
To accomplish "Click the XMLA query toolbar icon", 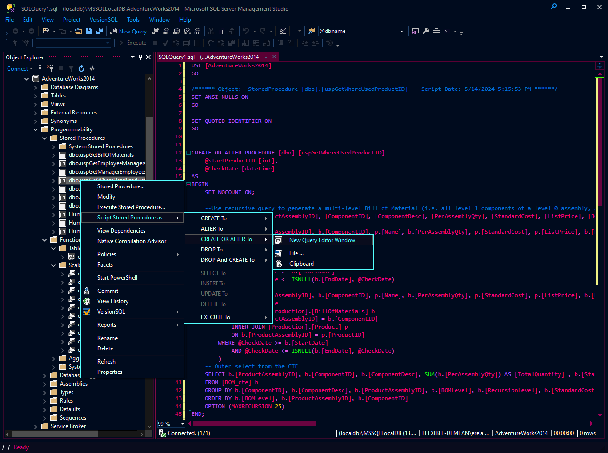I will (187, 31).
